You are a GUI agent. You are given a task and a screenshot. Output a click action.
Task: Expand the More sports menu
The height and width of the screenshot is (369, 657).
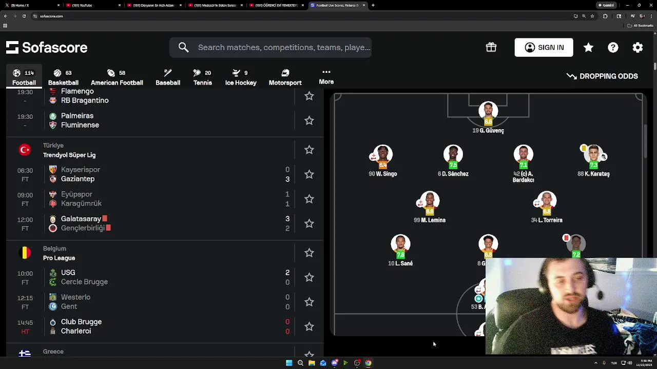click(x=326, y=77)
